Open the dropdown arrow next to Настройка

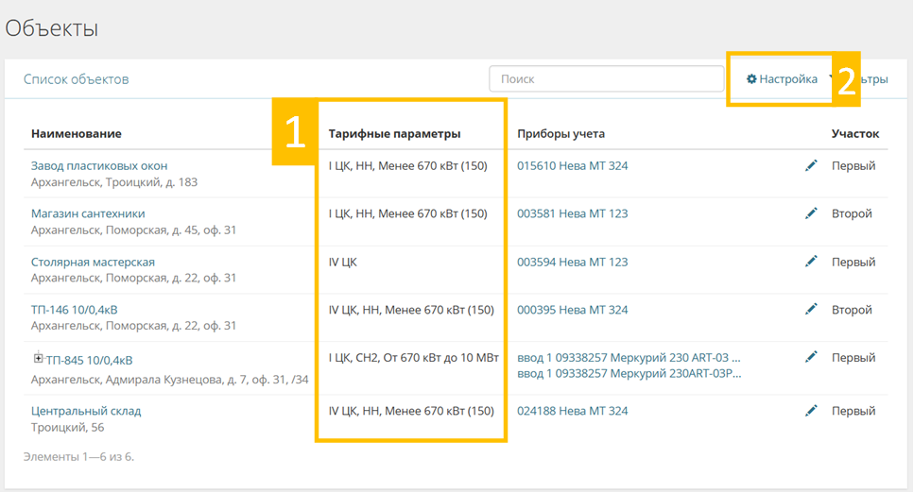coord(831,79)
